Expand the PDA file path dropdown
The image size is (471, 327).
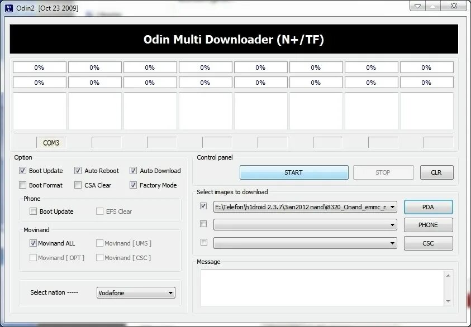click(x=391, y=206)
